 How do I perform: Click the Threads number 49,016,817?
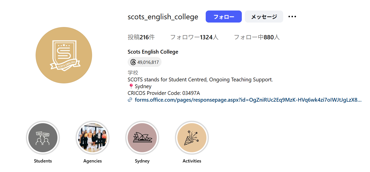tap(148, 62)
